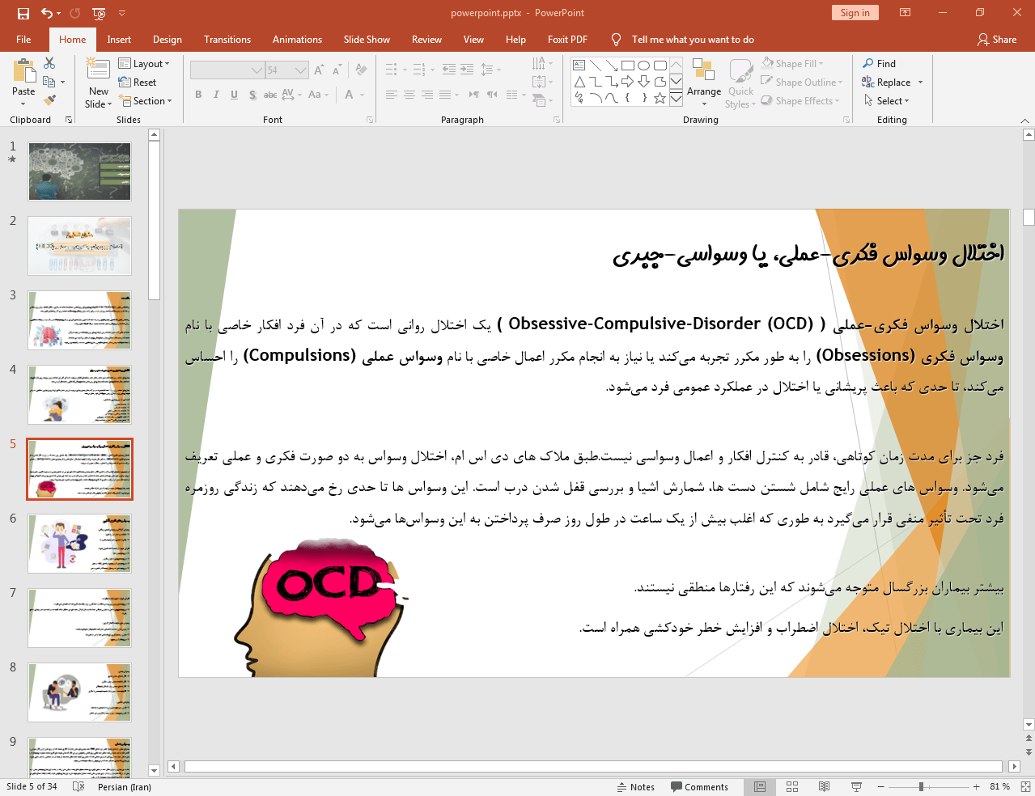
Task: Clear all formatting icon
Action: click(361, 70)
